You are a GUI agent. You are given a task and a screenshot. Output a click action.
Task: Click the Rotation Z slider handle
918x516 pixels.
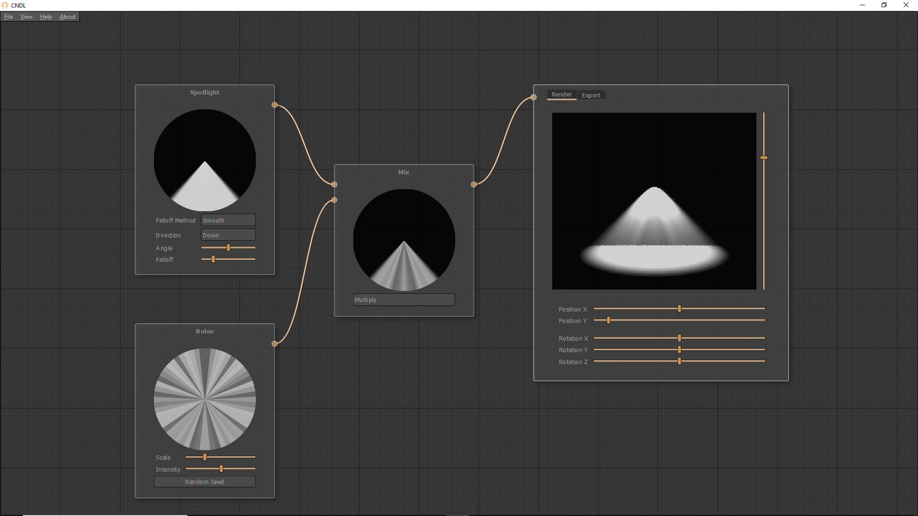coord(679,361)
